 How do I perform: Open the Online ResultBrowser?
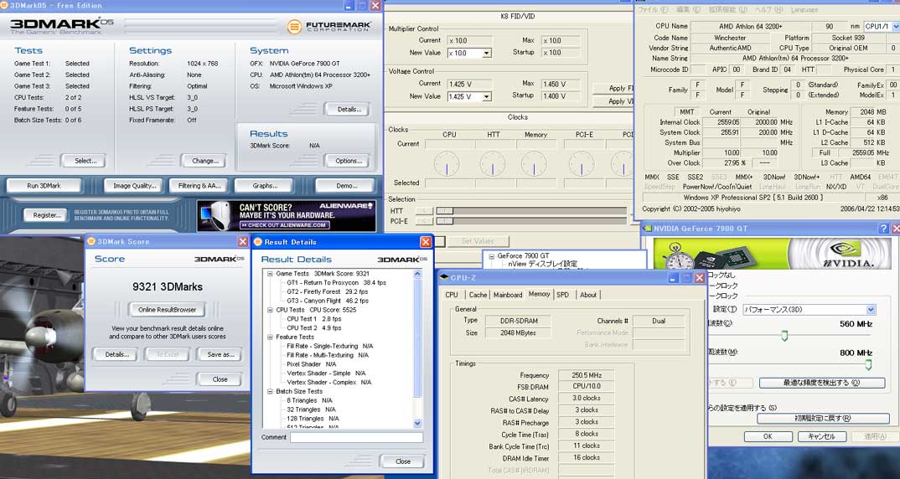click(167, 310)
